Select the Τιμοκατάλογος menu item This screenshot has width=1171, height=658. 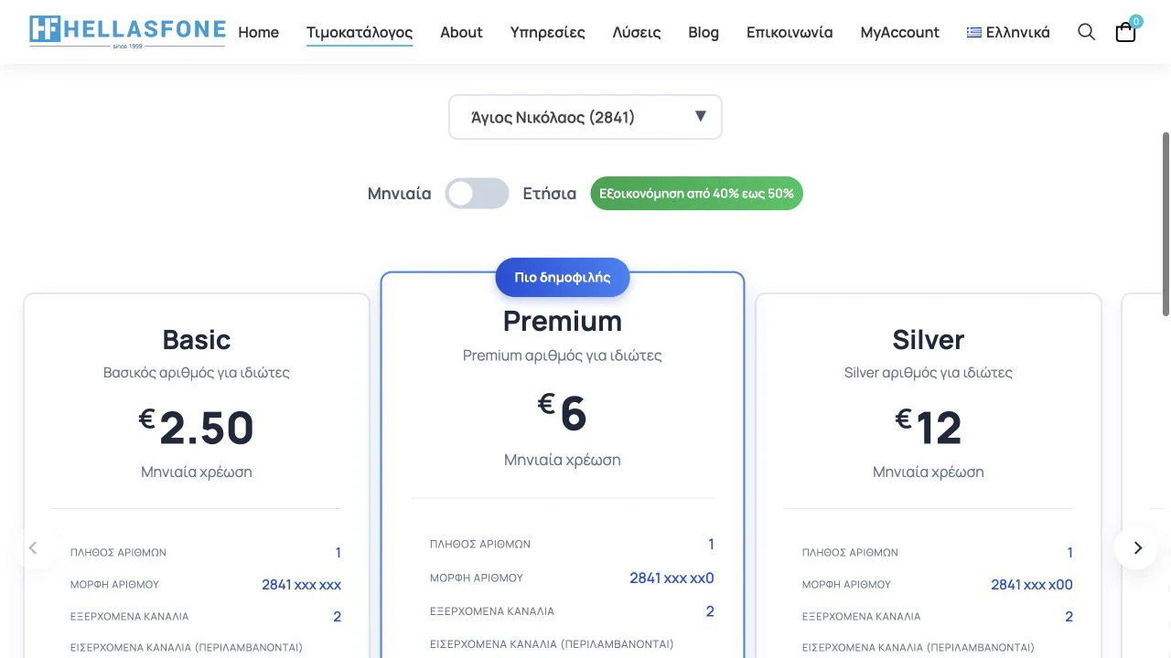[x=360, y=33]
